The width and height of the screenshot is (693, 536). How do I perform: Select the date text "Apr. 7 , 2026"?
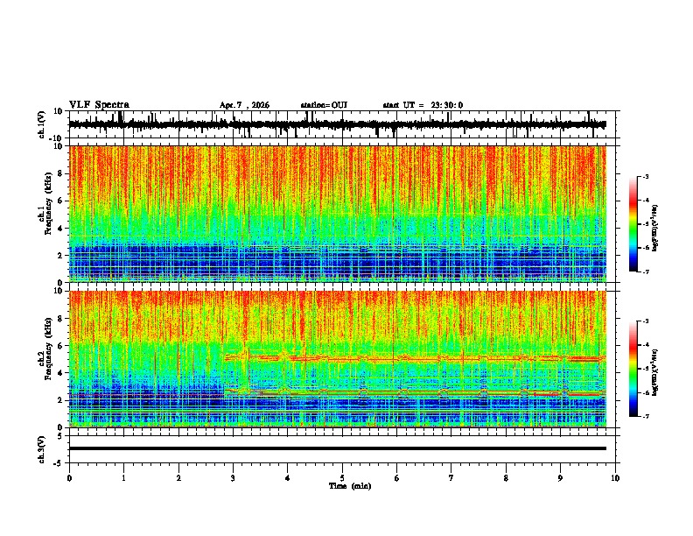(x=244, y=105)
